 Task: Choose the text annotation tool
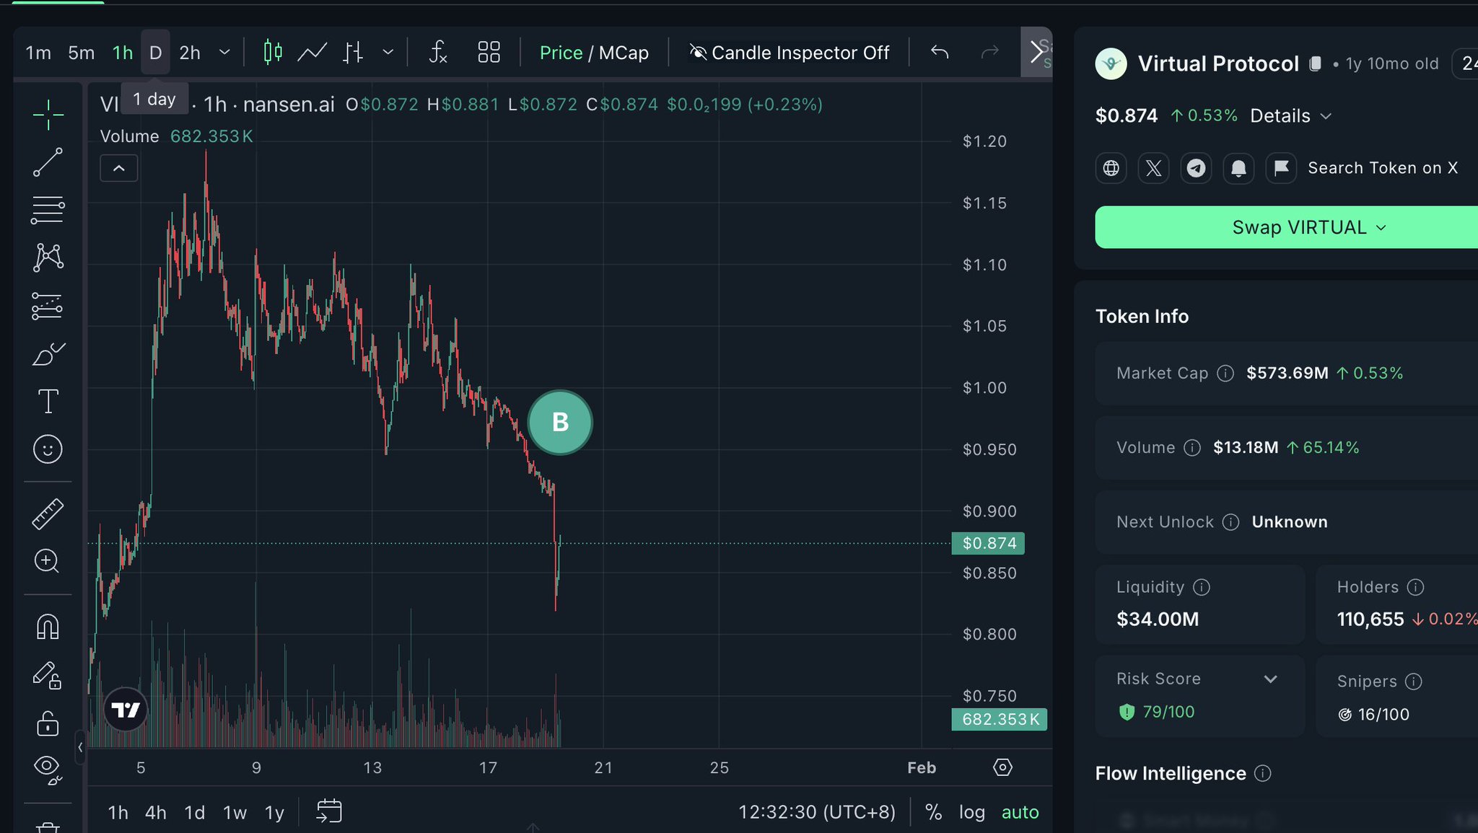[x=48, y=402]
